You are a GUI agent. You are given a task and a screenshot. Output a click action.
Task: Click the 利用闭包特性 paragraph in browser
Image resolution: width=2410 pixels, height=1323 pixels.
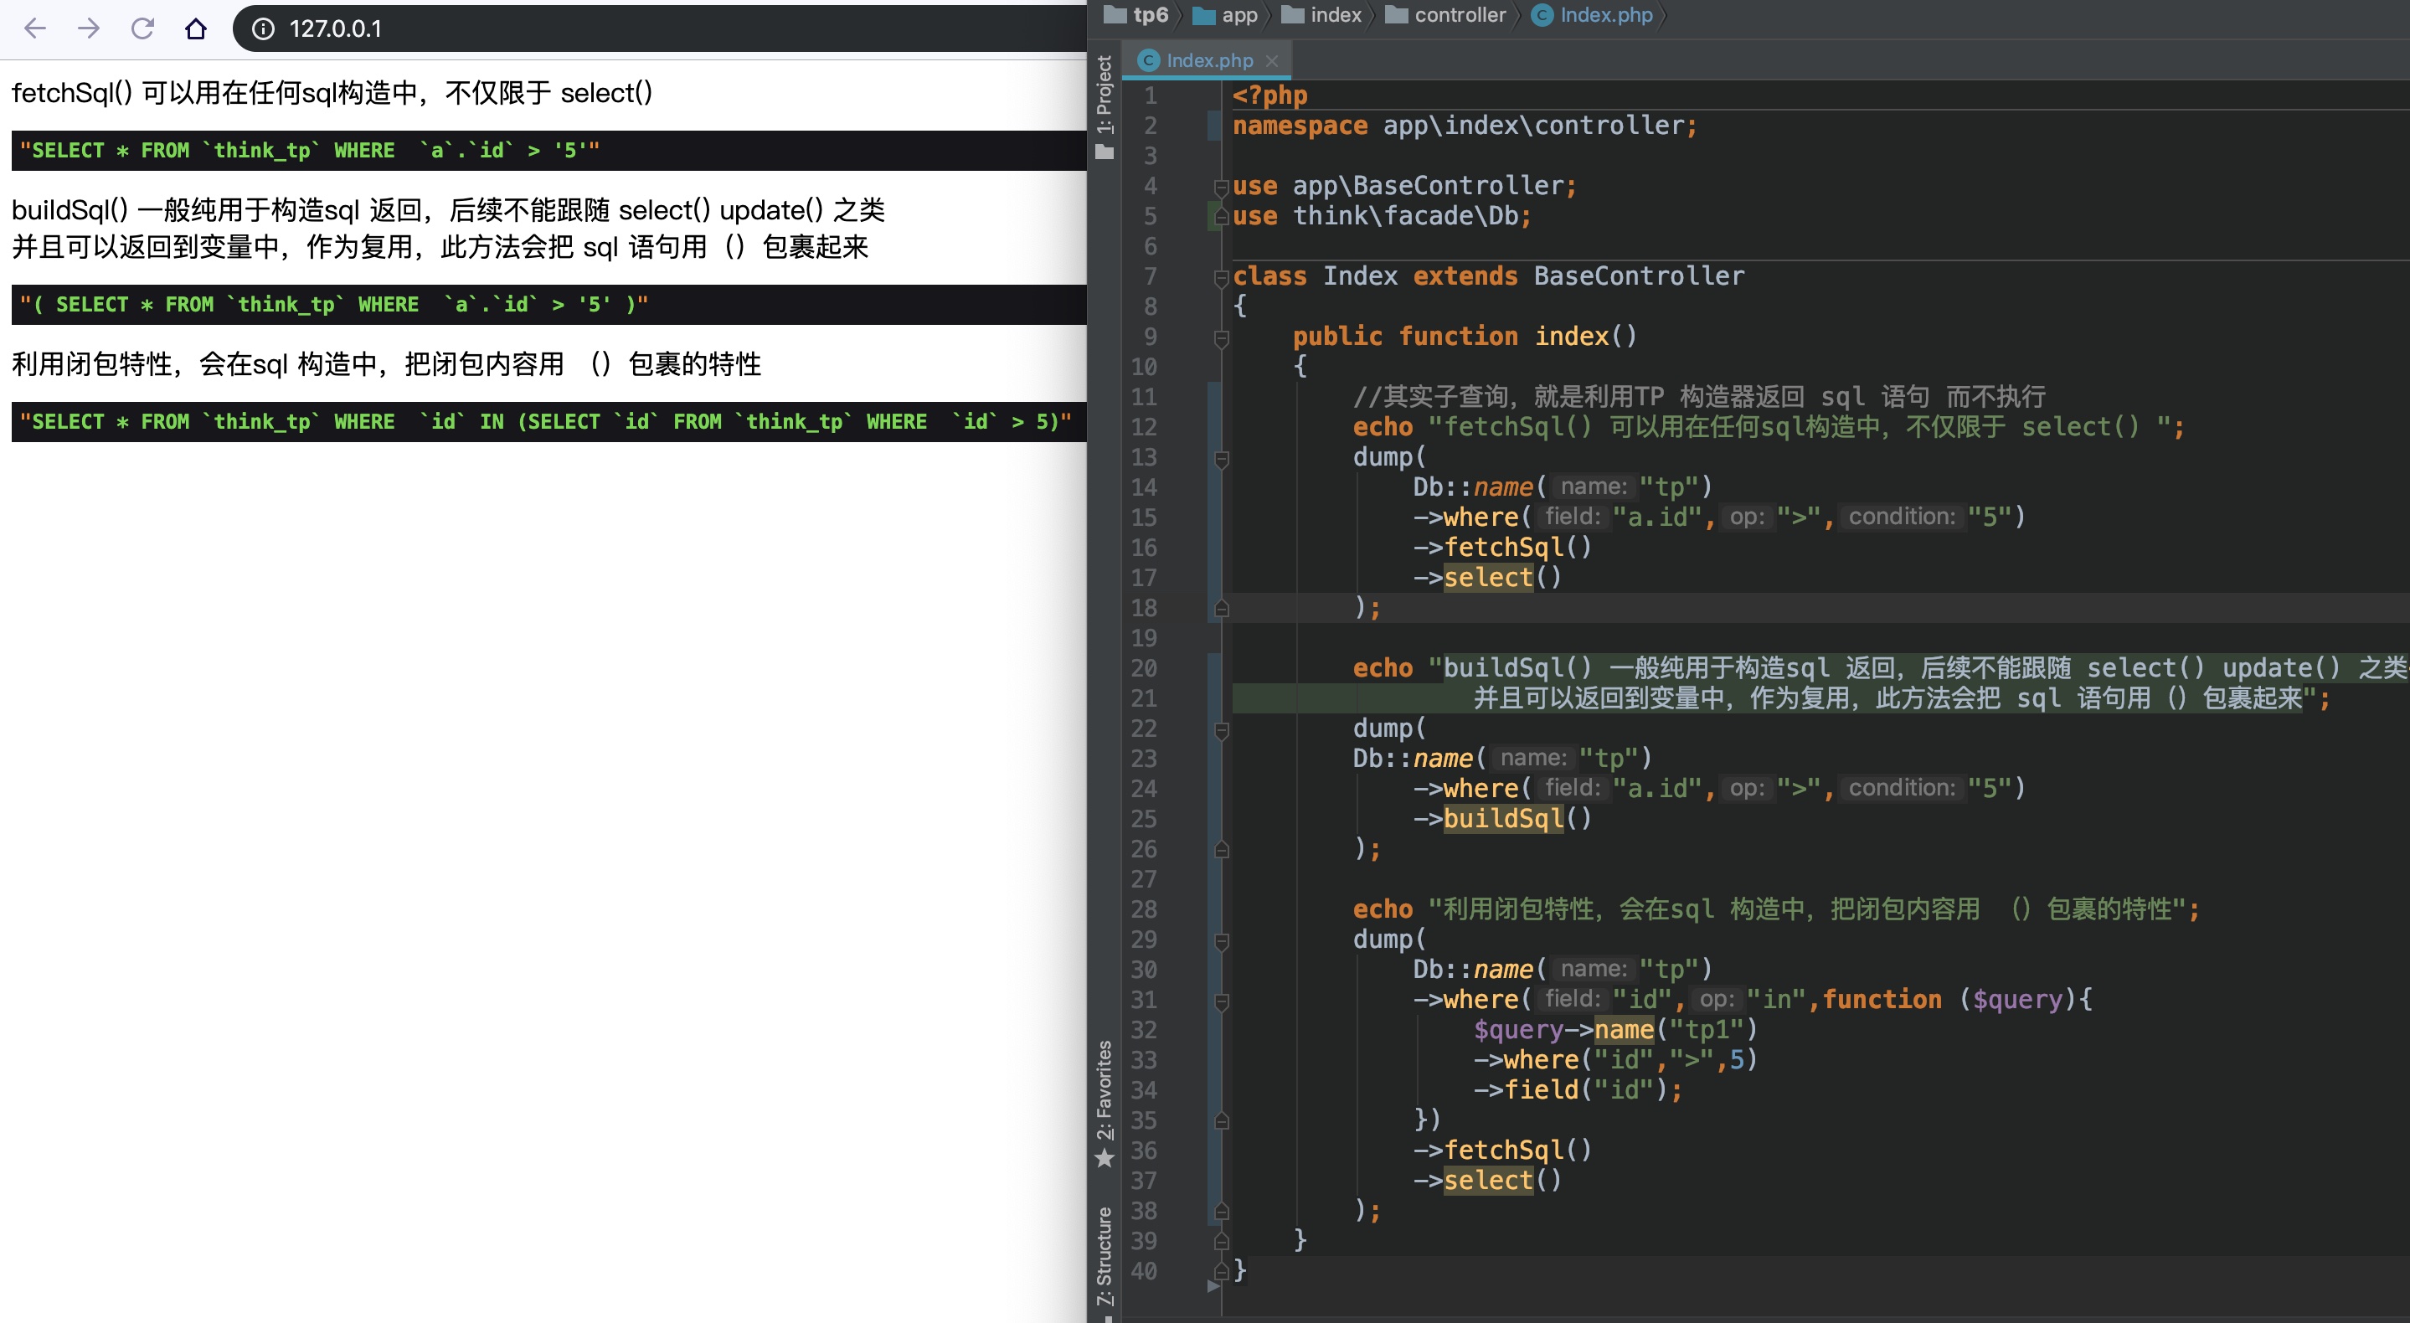(386, 364)
